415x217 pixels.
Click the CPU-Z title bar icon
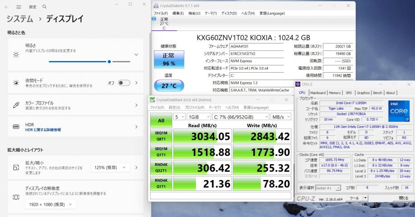[298, 84]
